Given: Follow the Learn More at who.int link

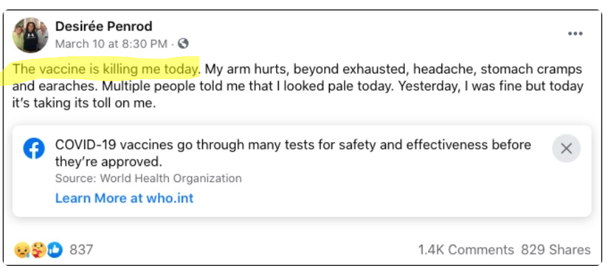Looking at the screenshot, I should [x=124, y=198].
